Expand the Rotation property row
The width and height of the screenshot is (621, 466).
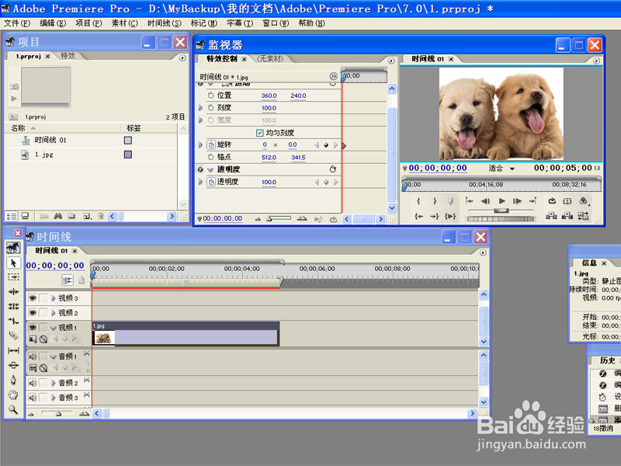coord(200,145)
